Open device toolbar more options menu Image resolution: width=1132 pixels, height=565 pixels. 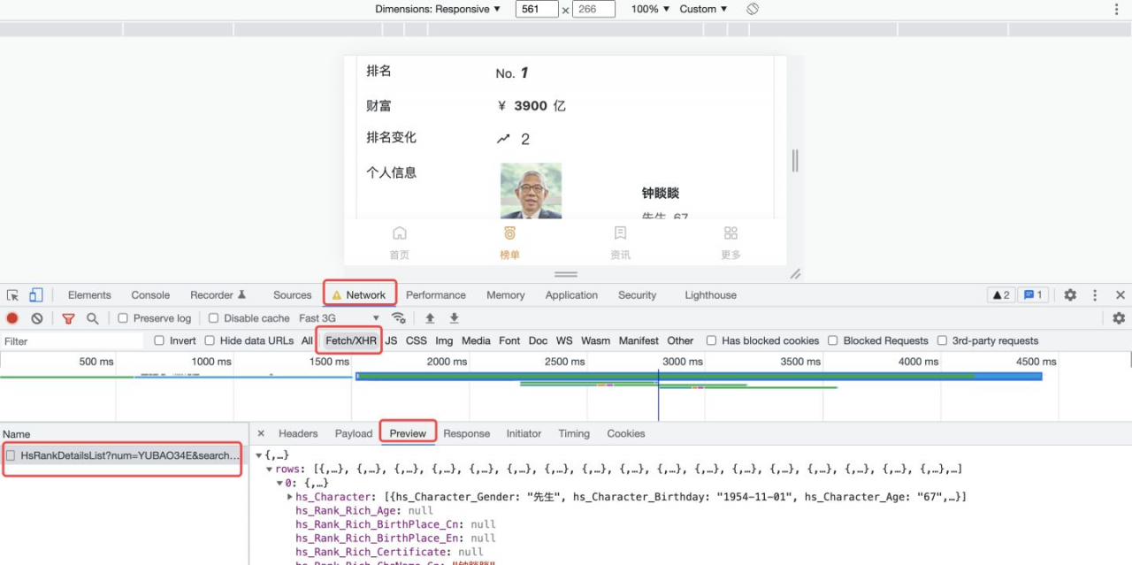1116,9
